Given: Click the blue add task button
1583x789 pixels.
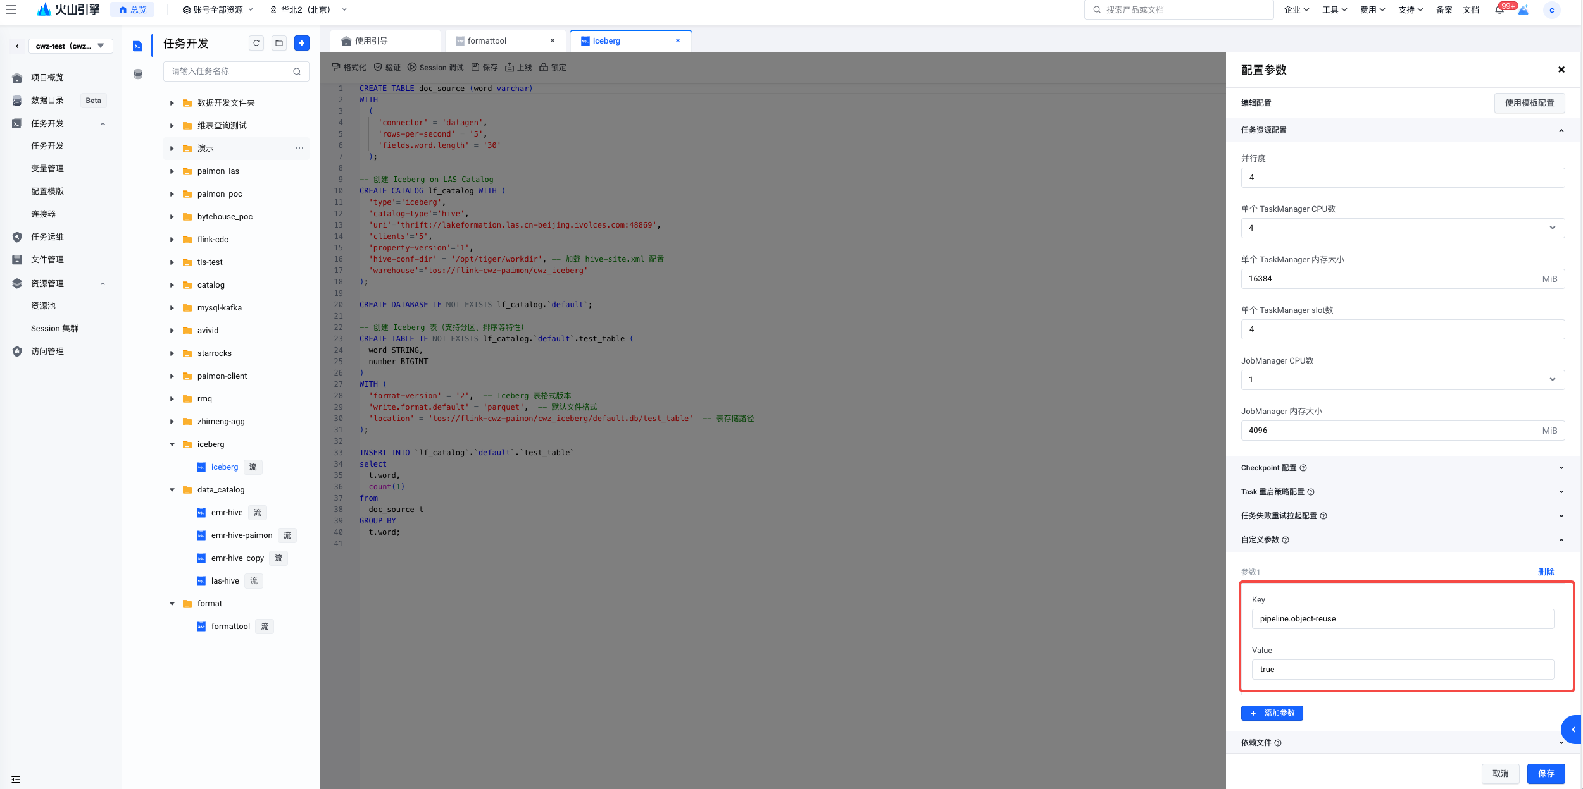Looking at the screenshot, I should click(302, 43).
